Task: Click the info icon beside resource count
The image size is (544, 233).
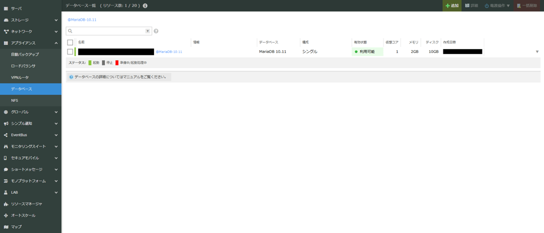Action: [145, 6]
